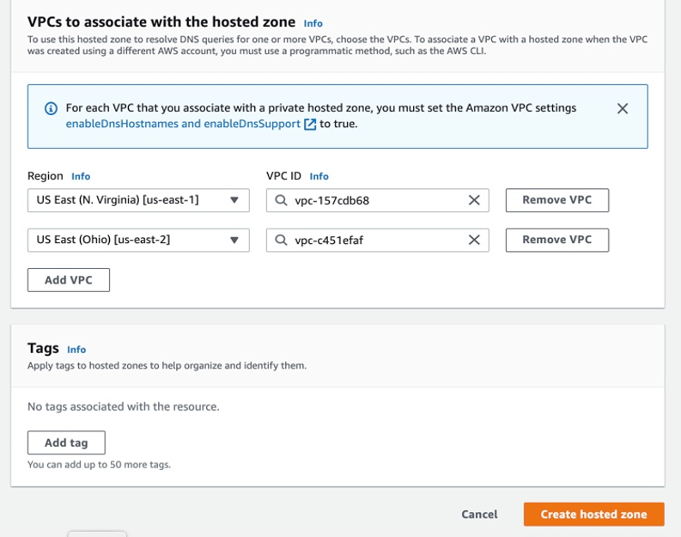This screenshot has width=681, height=537.
Task: Click the search icon in the vpc-c451efaf field
Action: 282,241
